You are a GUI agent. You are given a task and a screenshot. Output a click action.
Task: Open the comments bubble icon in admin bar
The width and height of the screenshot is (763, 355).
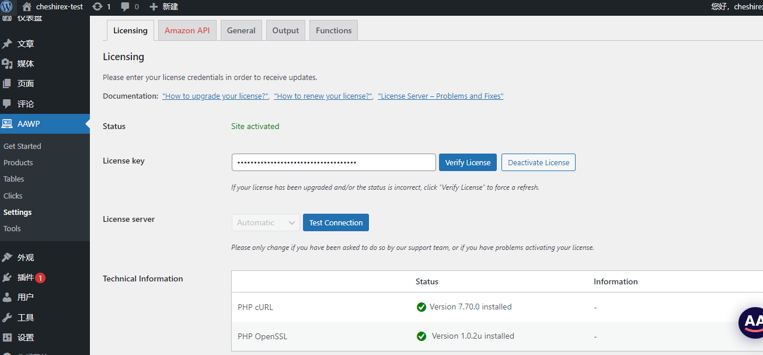125,7
